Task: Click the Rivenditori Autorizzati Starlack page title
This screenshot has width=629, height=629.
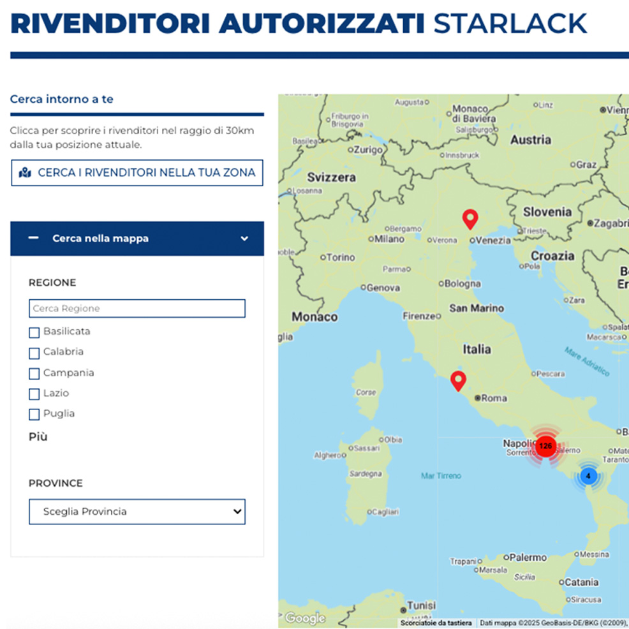Action: 299,24
